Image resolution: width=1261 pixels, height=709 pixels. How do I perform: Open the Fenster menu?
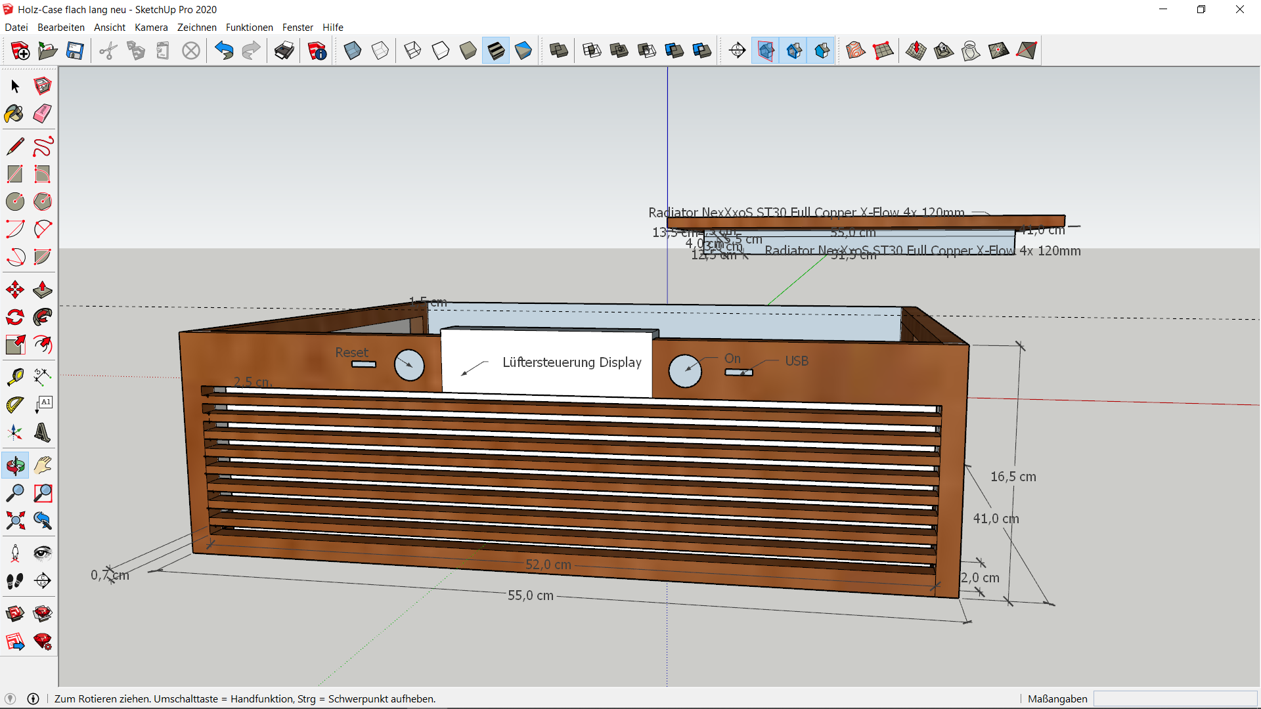(298, 28)
